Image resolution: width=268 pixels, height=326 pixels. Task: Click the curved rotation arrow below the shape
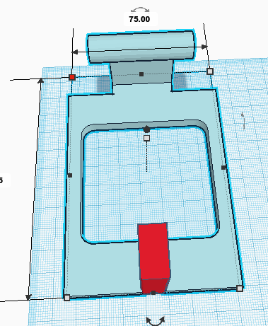click(156, 321)
